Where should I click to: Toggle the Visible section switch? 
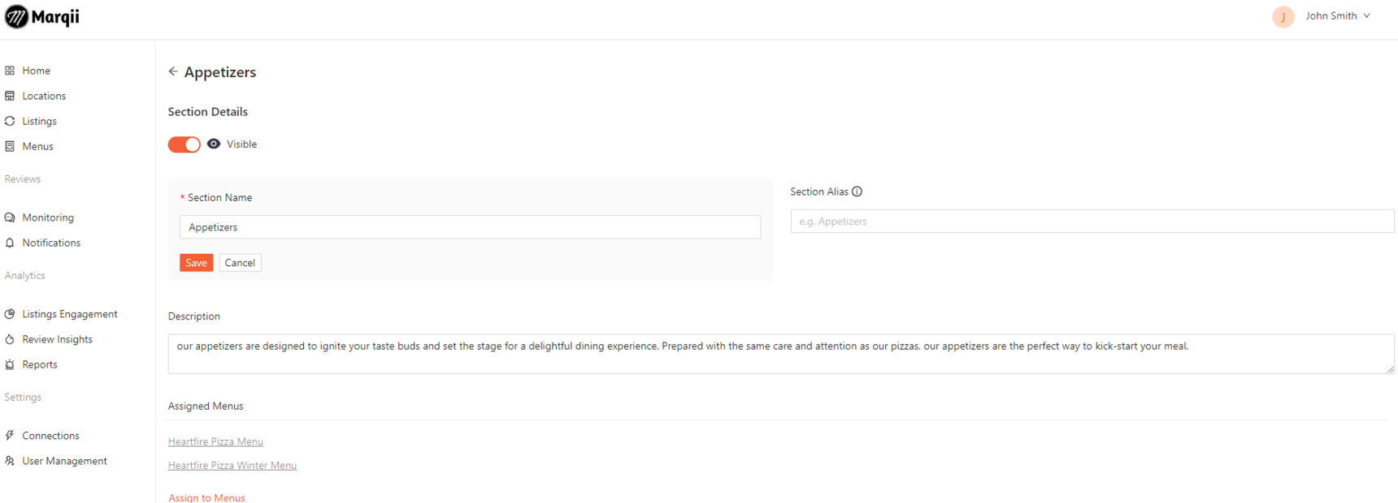(185, 144)
